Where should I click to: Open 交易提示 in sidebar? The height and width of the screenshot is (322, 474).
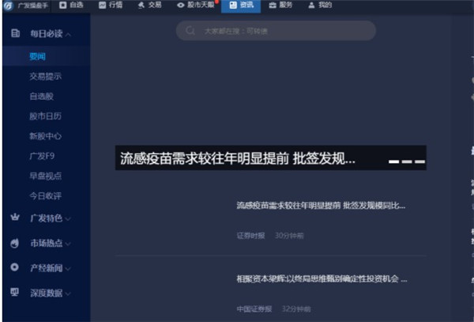(45, 77)
